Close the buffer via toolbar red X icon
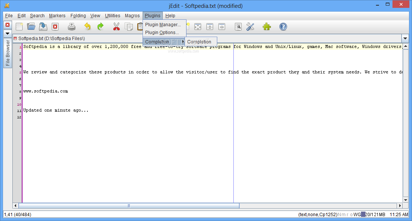This screenshot has height=221, width=412. [x=55, y=27]
